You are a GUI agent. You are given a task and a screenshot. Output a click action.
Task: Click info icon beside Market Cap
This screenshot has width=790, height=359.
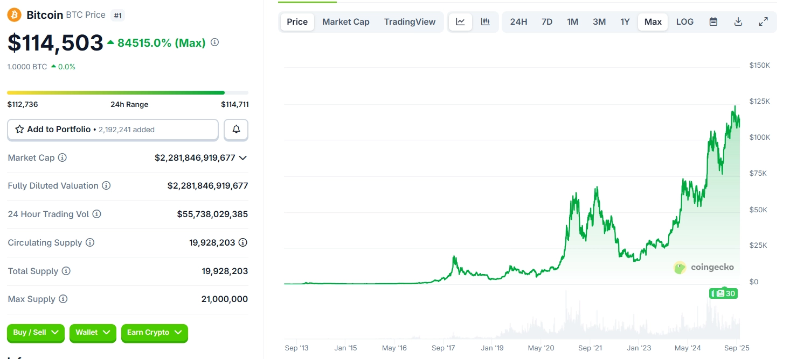63,158
